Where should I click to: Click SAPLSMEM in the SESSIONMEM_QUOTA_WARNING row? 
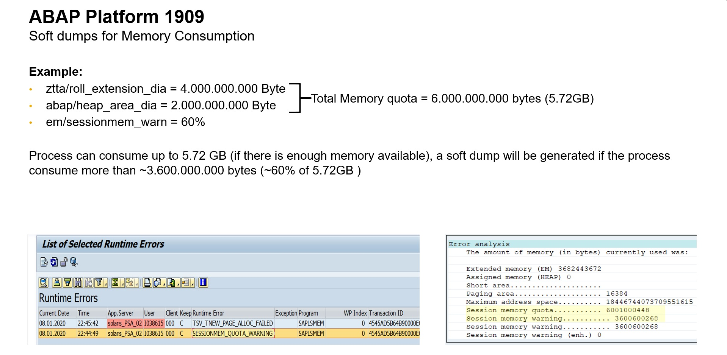[x=311, y=333]
